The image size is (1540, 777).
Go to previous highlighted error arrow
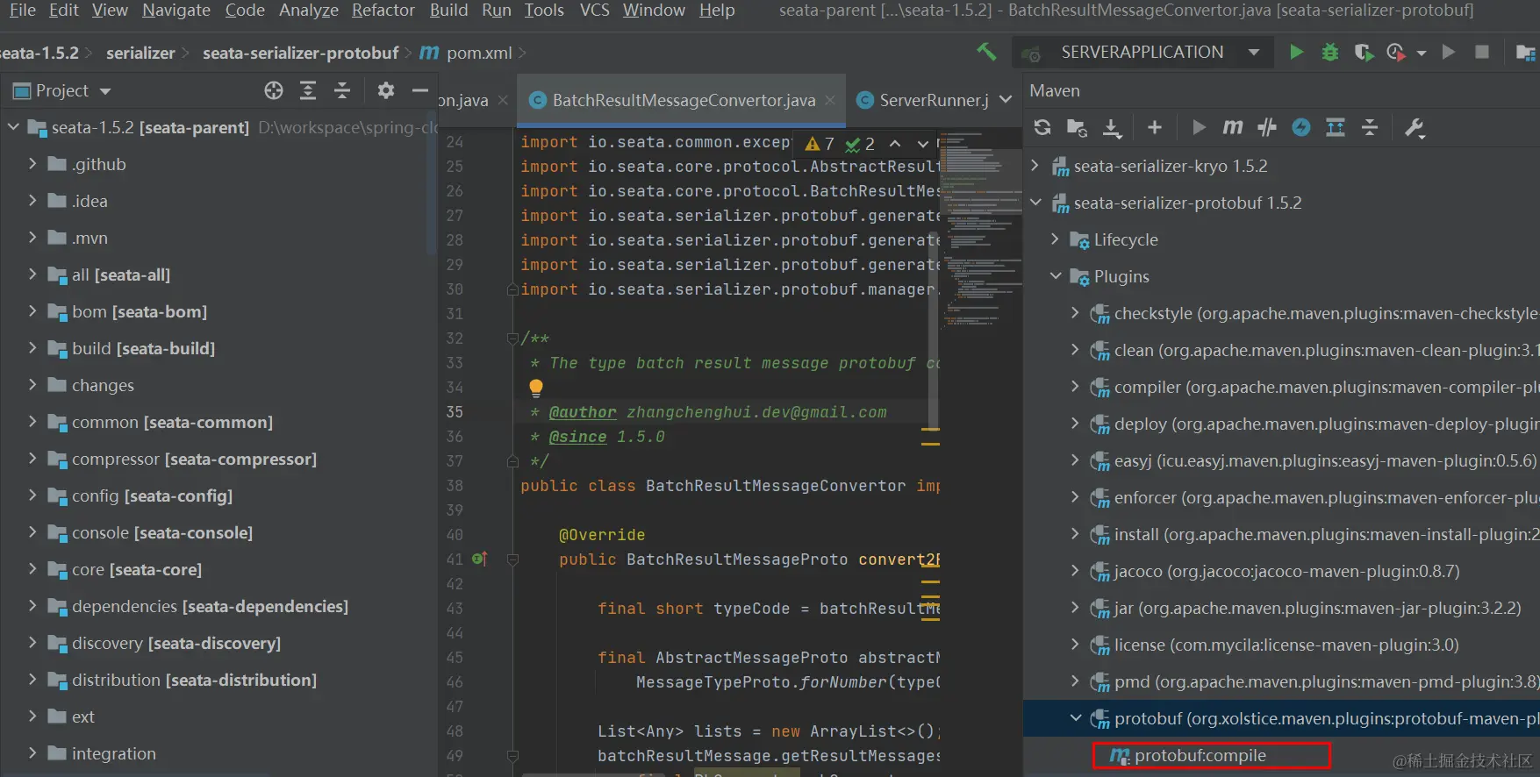click(895, 143)
